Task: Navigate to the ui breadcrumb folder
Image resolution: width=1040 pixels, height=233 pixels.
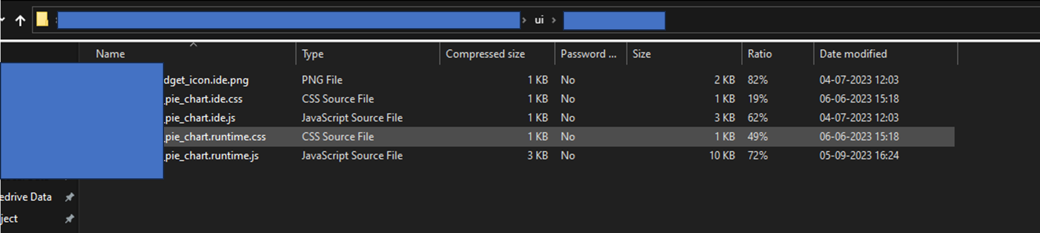Action: click(x=539, y=20)
